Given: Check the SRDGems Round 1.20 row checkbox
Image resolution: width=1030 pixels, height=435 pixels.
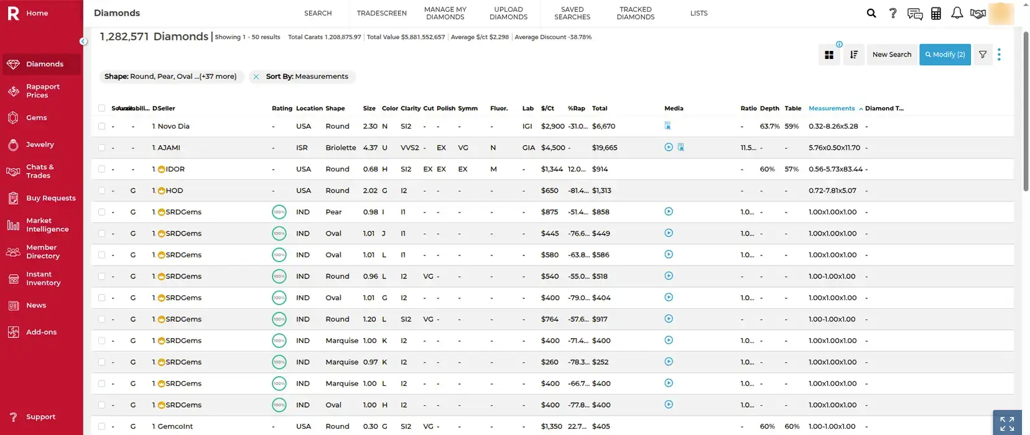Looking at the screenshot, I should point(102,319).
